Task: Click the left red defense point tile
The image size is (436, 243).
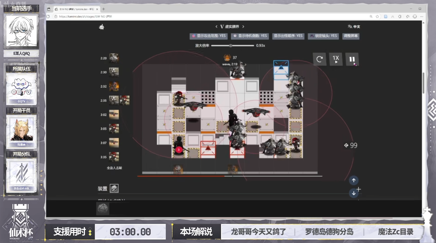Action: pyautogui.click(x=208, y=150)
